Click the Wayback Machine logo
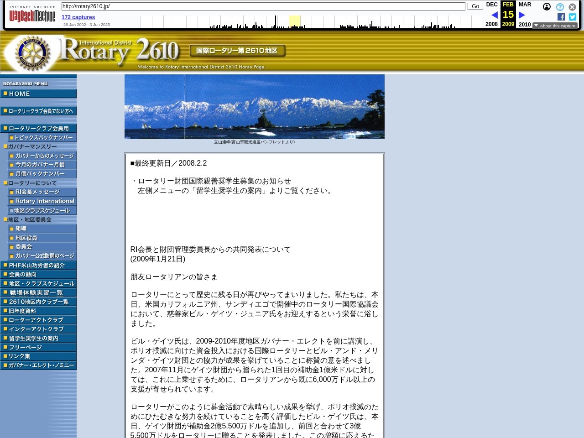584x438 pixels. (x=32, y=14)
